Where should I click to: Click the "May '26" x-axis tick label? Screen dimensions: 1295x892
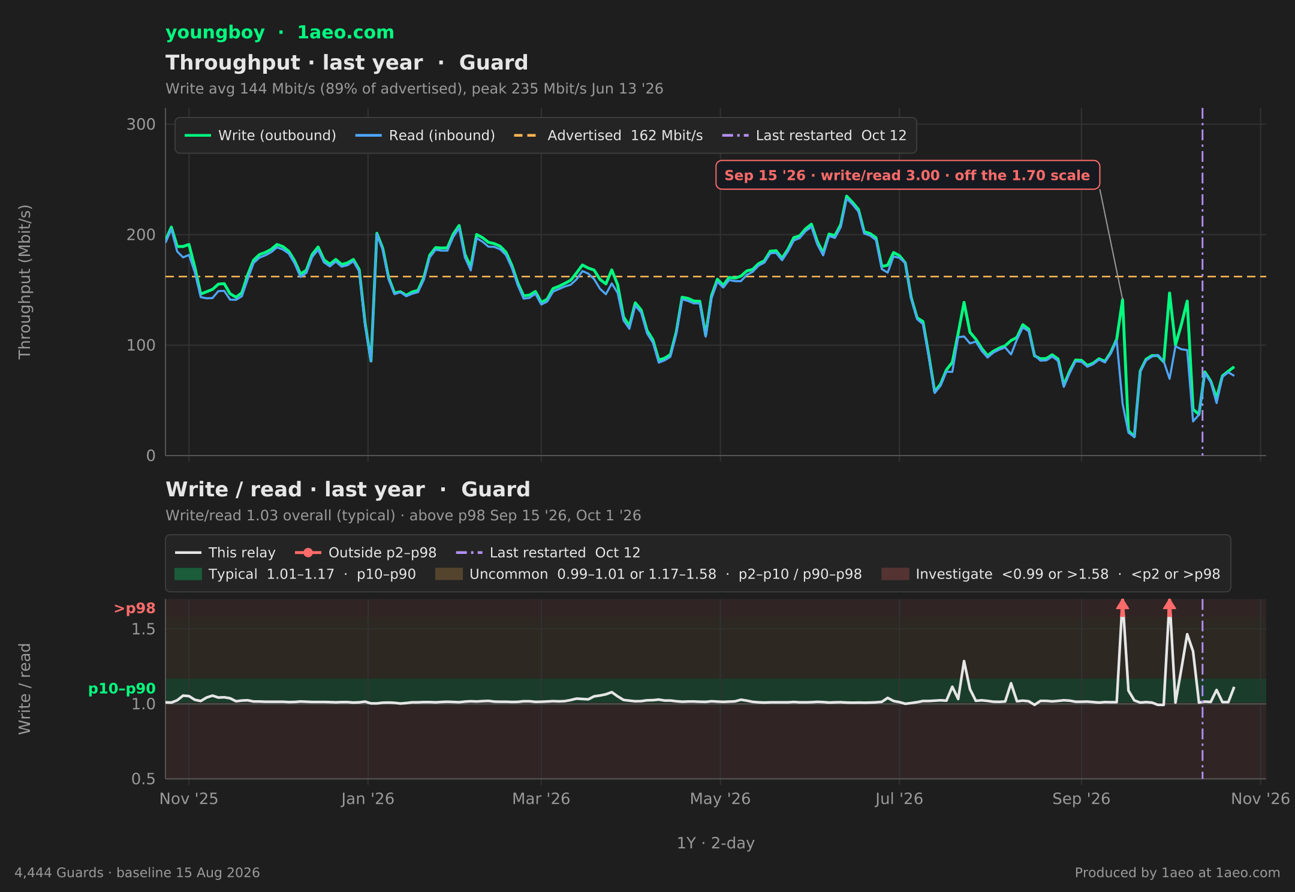(720, 799)
